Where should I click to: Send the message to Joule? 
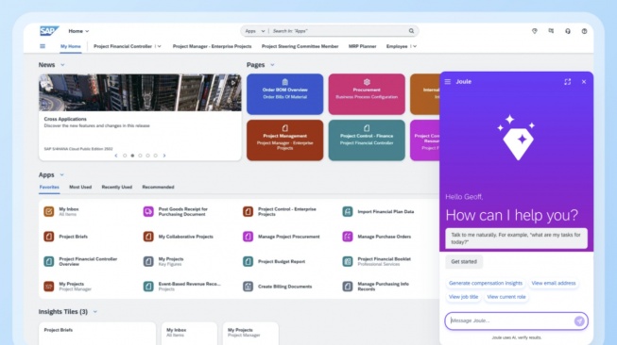point(579,320)
